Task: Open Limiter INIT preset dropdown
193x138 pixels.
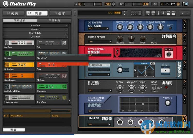Action: pos(99,124)
